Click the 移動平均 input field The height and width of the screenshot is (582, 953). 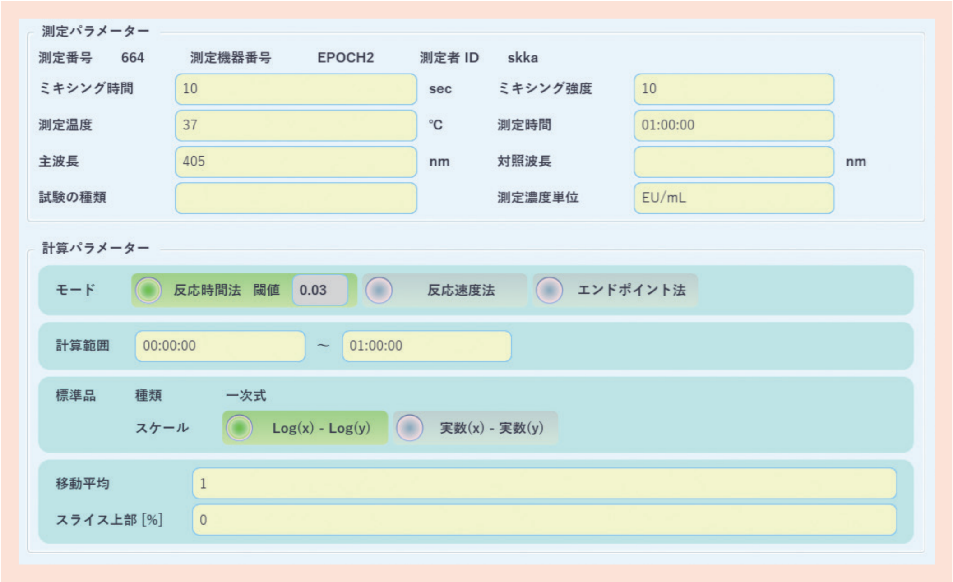click(544, 484)
